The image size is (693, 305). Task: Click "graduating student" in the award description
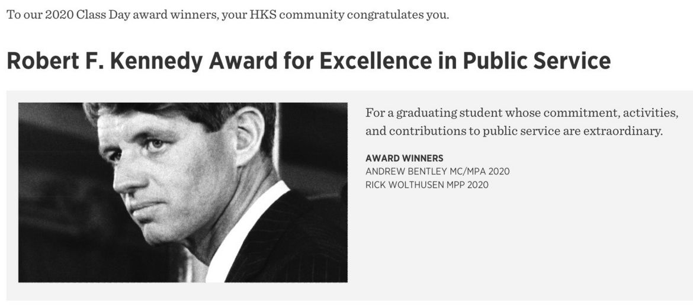450,113
